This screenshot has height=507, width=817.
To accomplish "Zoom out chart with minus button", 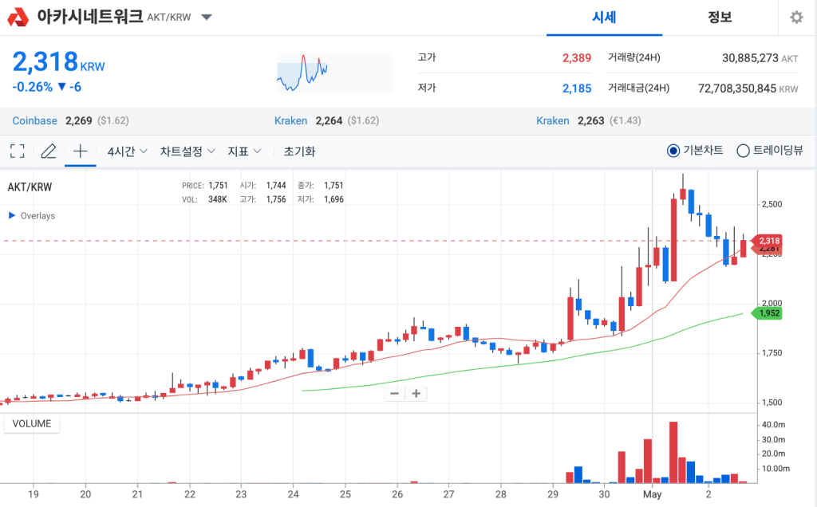I will (394, 394).
